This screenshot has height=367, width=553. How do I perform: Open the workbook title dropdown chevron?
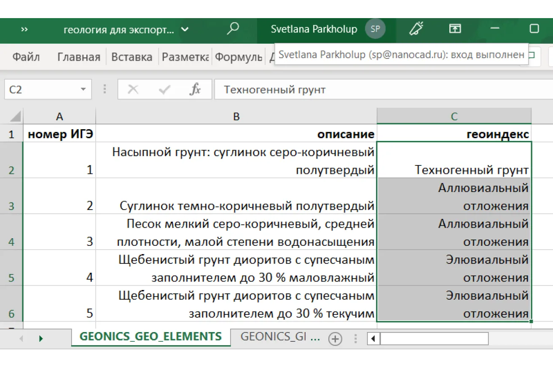[x=184, y=29]
